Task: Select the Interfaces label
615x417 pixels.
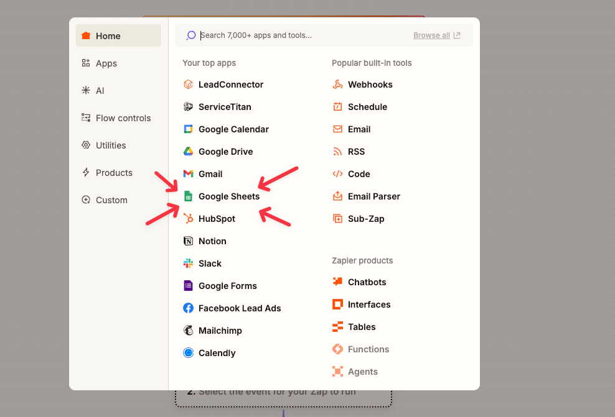Action: 369,305
